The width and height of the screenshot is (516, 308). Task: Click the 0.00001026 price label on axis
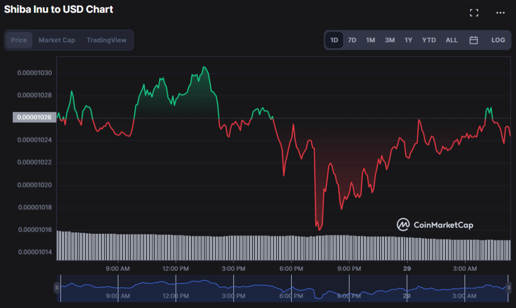click(34, 117)
